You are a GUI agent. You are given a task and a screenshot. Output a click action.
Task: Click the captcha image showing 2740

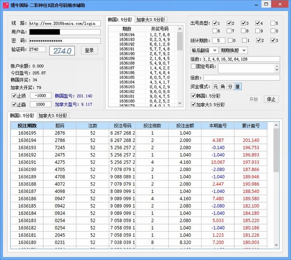tap(62, 50)
